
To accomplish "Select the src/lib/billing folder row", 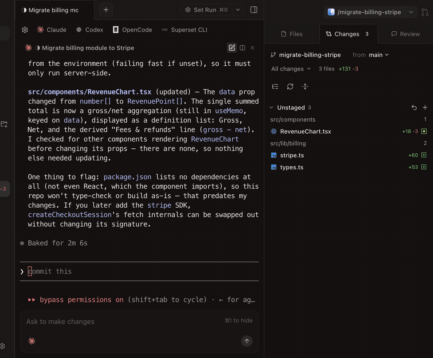I will [x=348, y=144].
